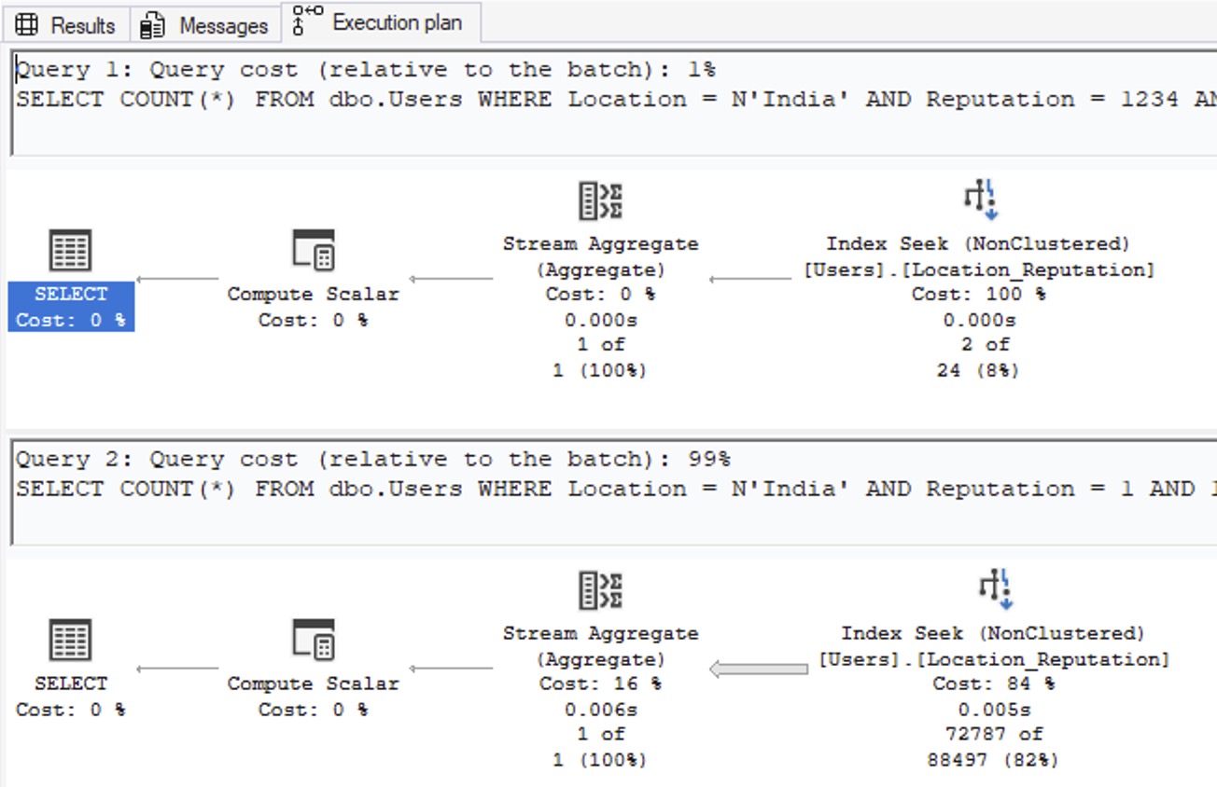Open the Results tab
1217x787 pixels.
coord(65,25)
